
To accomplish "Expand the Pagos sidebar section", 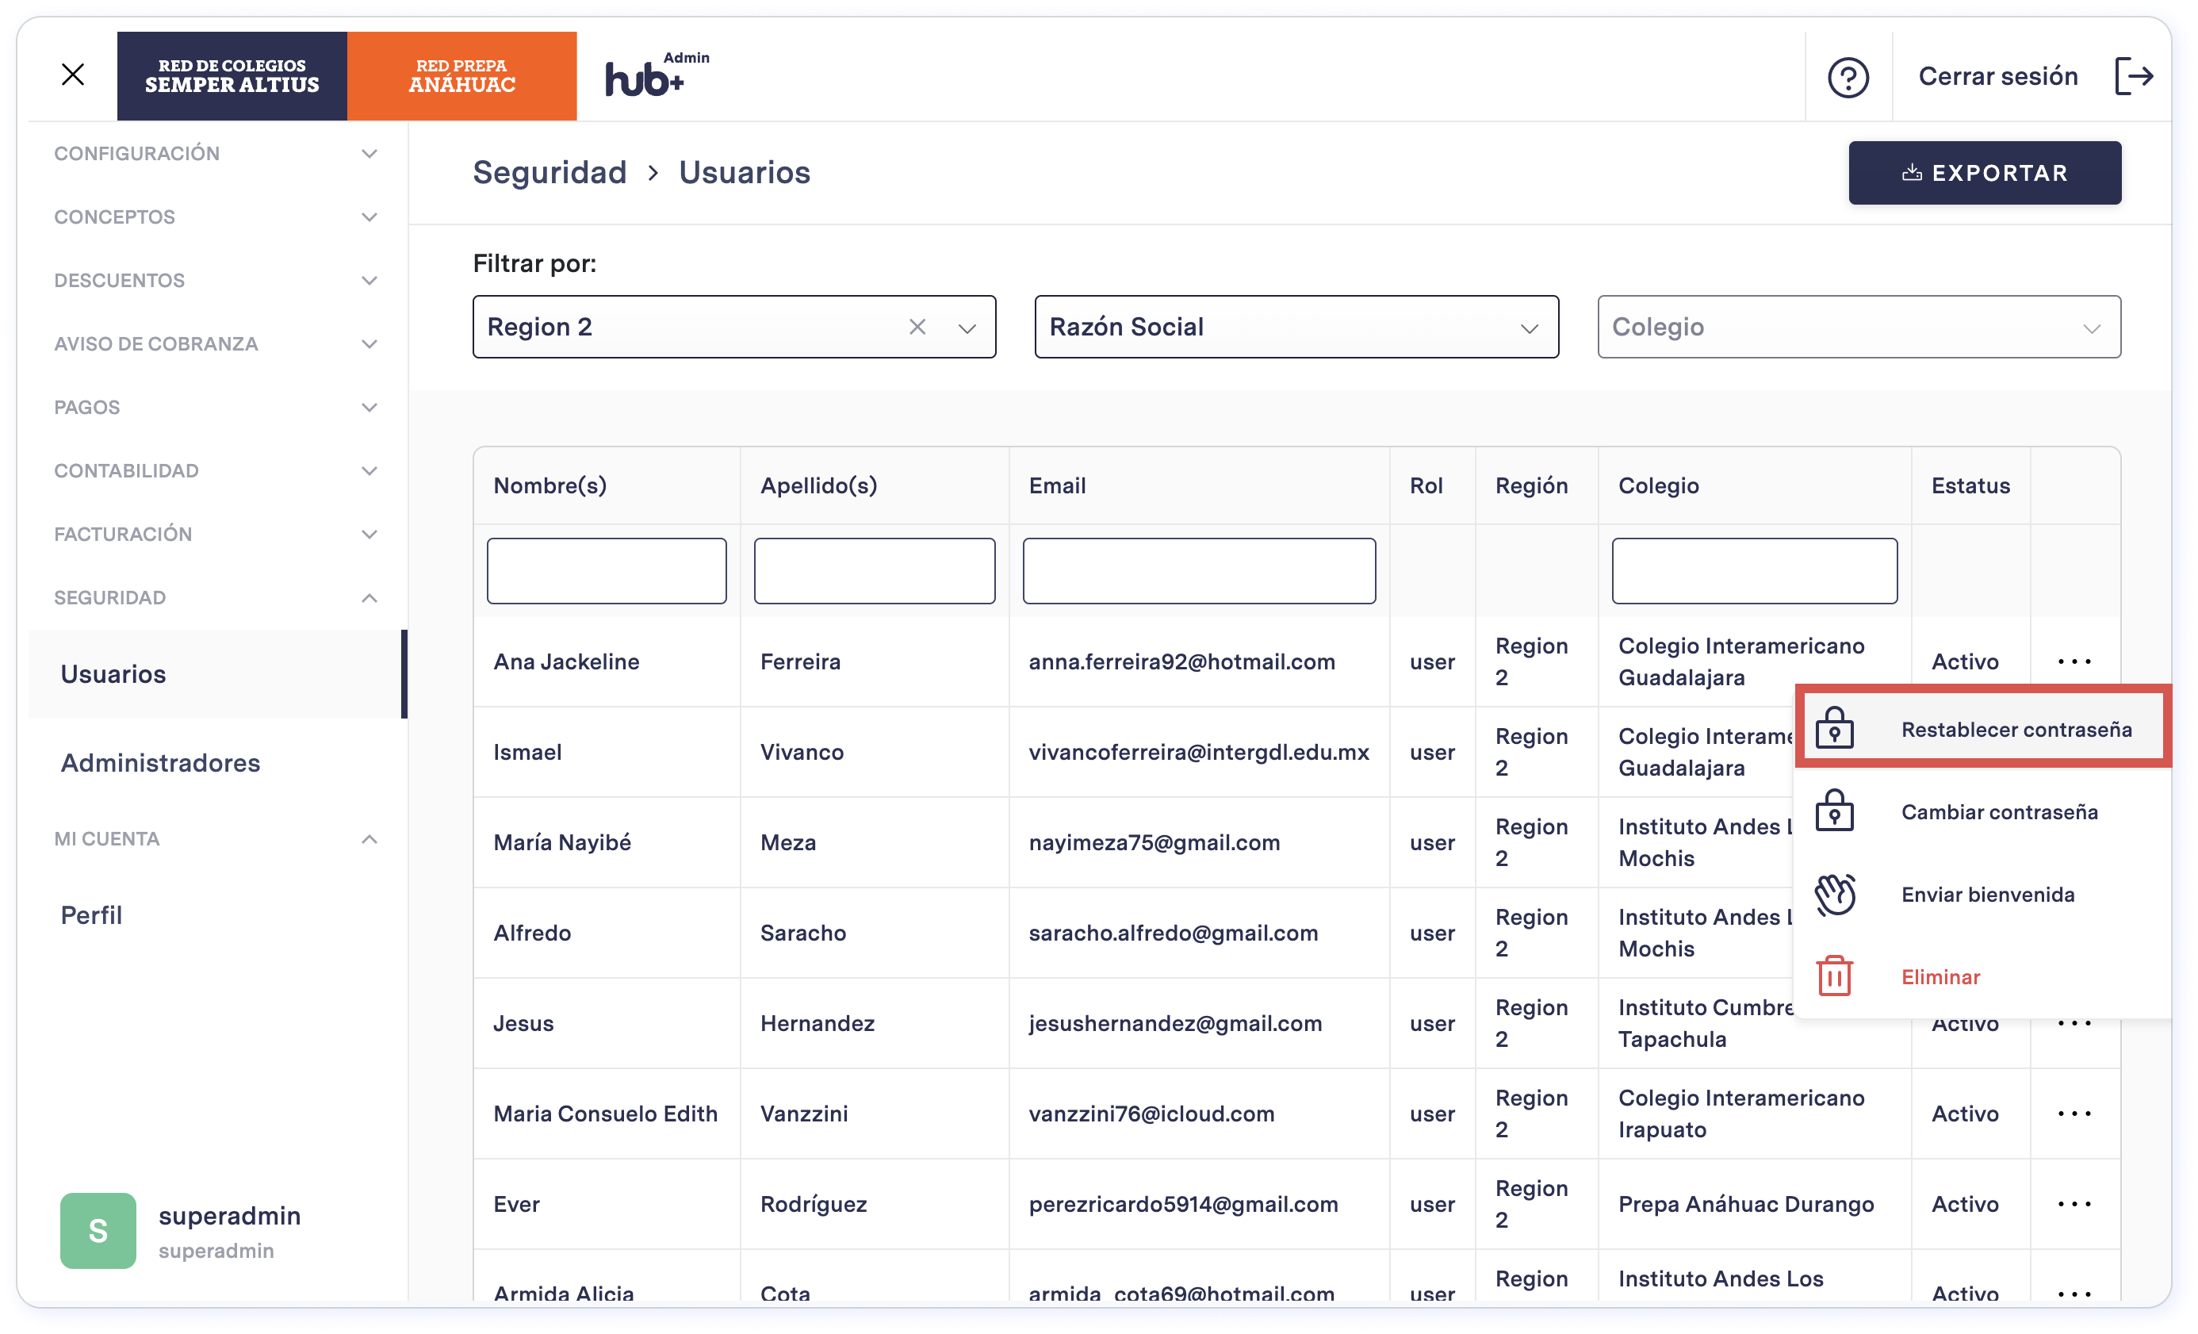I will tap(216, 407).
